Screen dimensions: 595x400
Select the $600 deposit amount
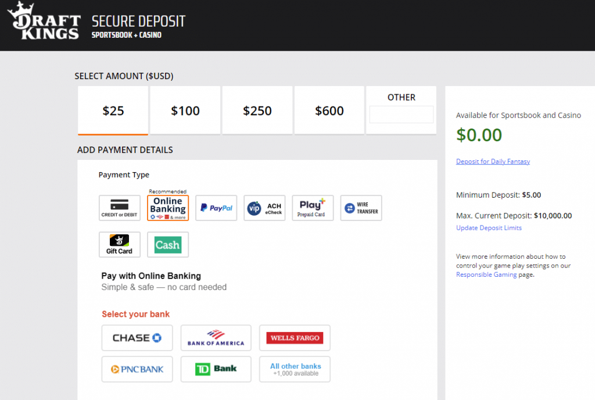[x=329, y=110]
